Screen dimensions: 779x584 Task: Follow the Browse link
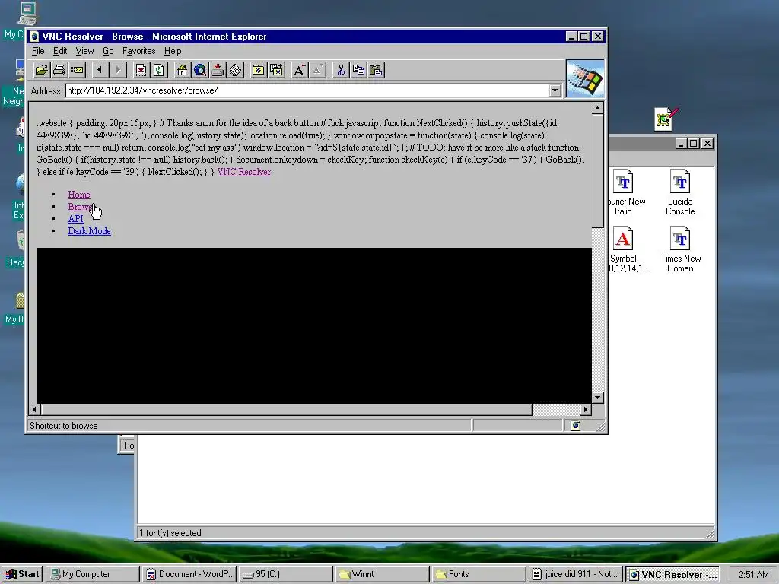pos(81,207)
